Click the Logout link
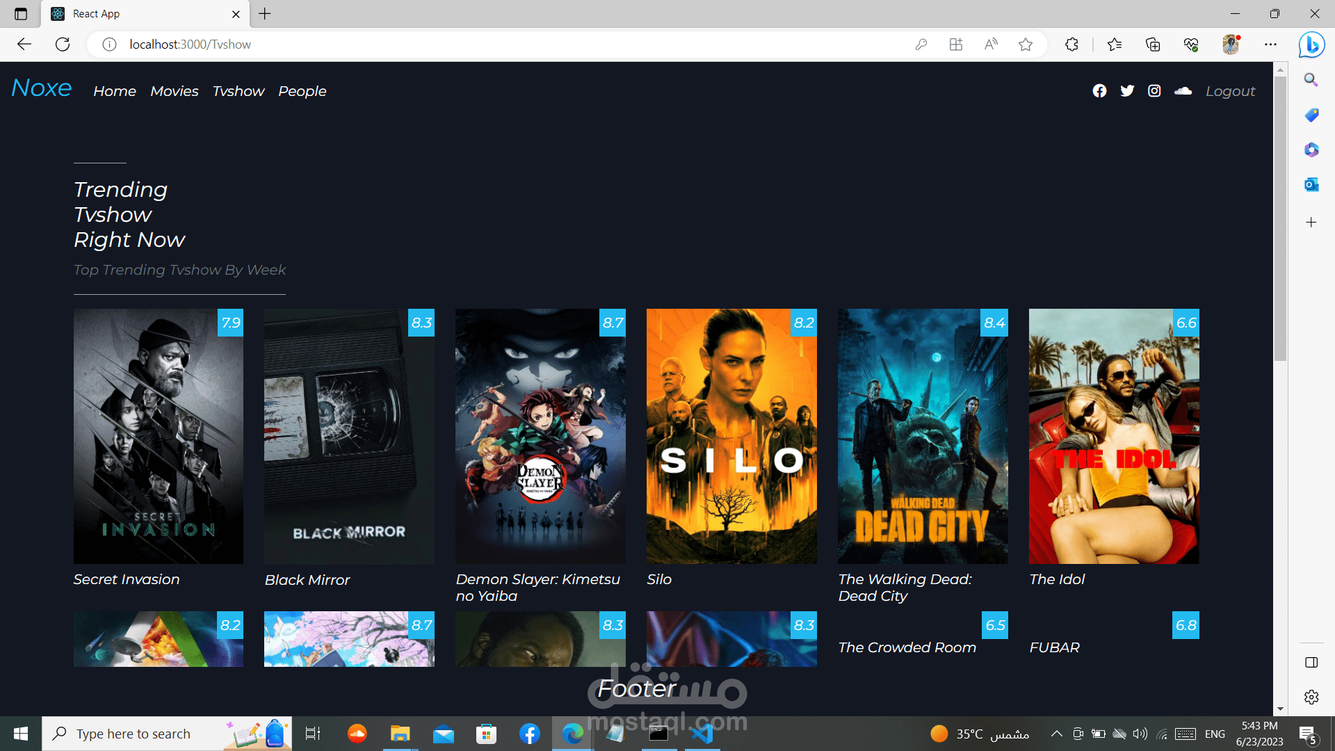1335x751 pixels. pos(1230,91)
